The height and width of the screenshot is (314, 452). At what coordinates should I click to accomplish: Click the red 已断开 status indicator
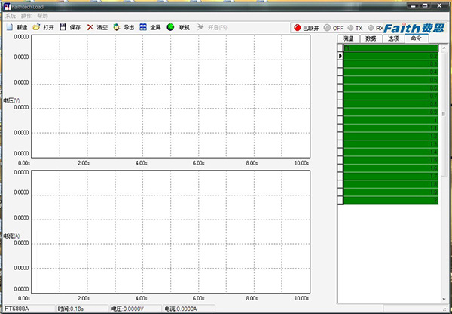297,28
